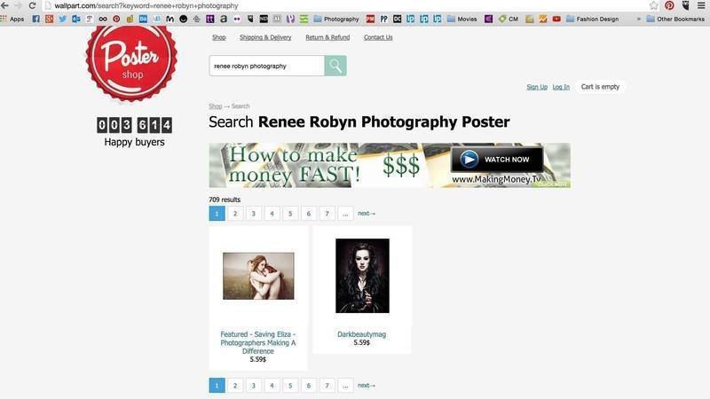Expand the Photography bookmarks folder
The image size is (710, 399).
point(335,19)
